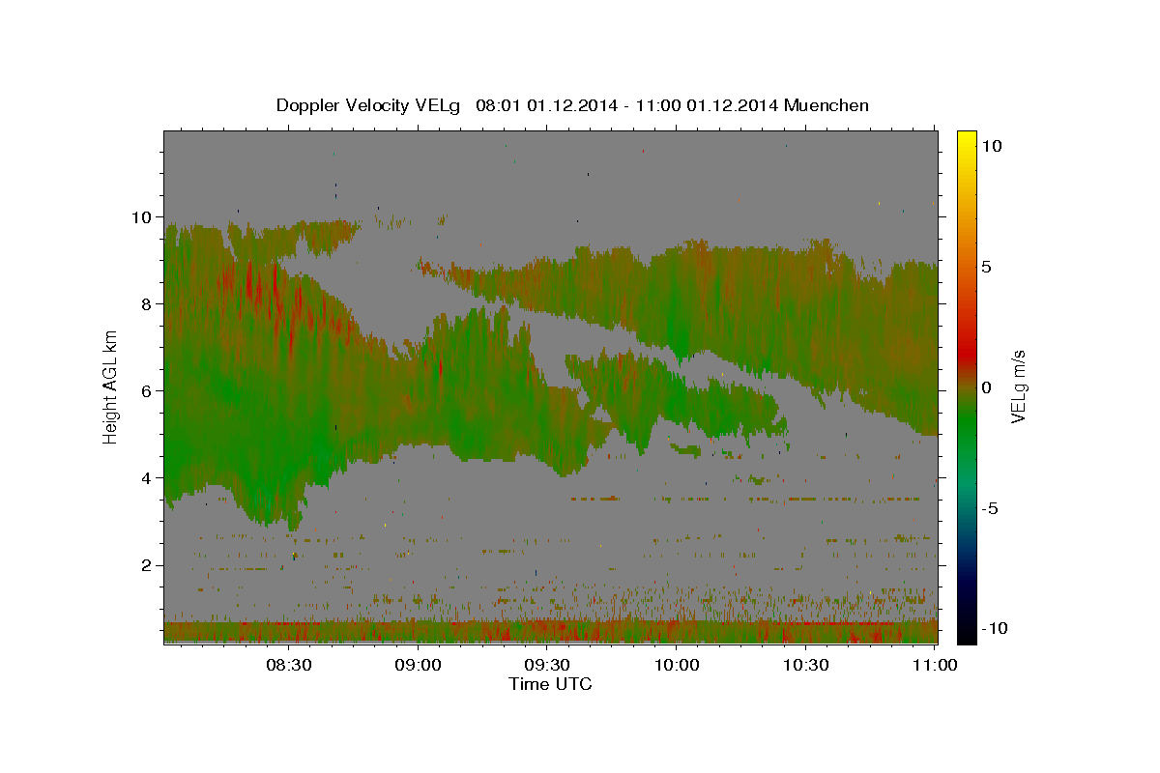The width and height of the screenshot is (1160, 773).
Task: Click the 09:30 time tick label
Action: pos(547,666)
